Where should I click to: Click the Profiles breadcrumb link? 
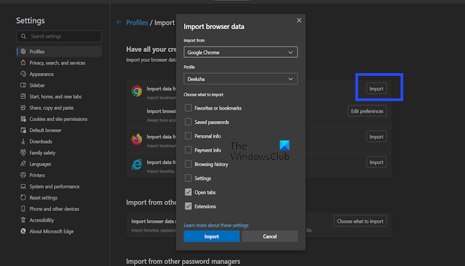pyautogui.click(x=137, y=23)
